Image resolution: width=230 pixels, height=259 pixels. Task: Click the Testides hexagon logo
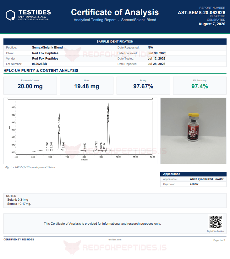pos(10,15)
